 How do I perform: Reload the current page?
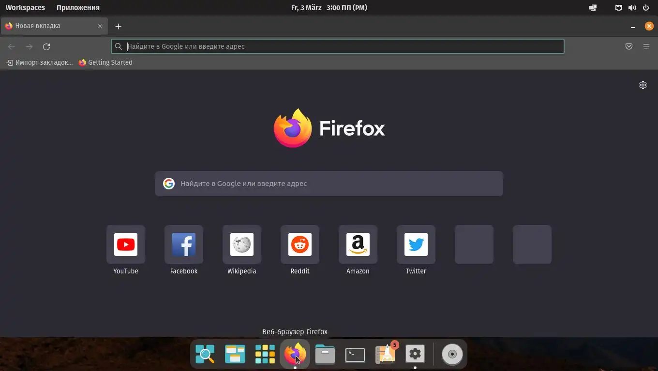click(x=46, y=46)
